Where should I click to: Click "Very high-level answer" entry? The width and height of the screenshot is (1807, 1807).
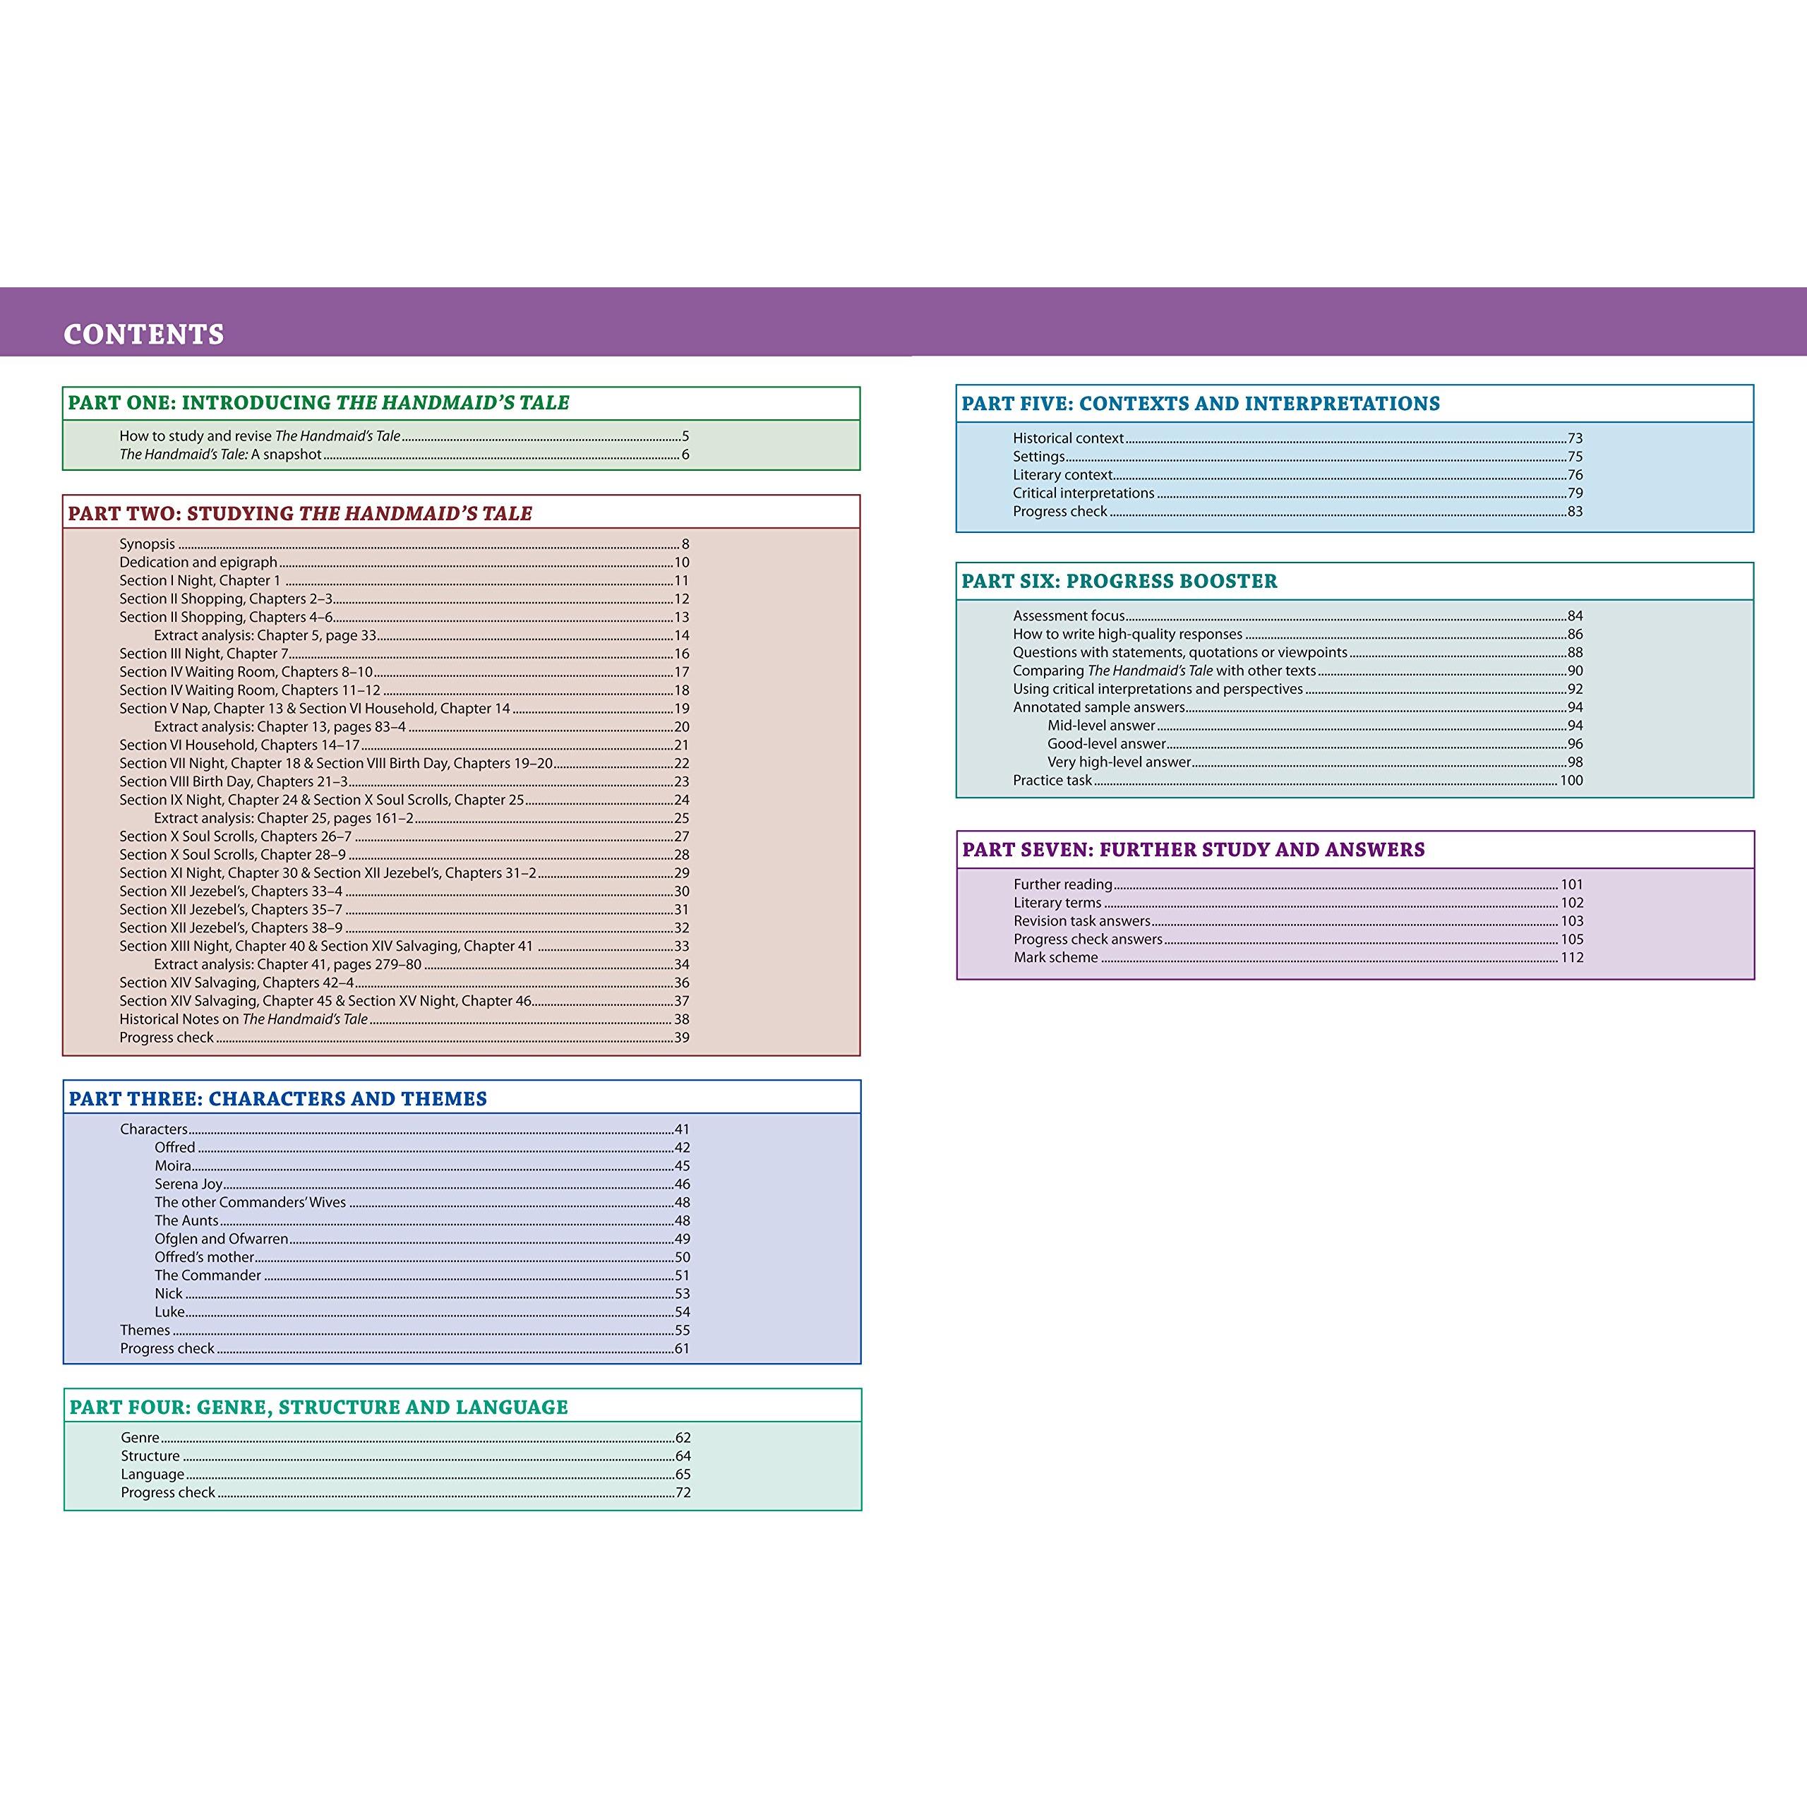(x=1315, y=762)
